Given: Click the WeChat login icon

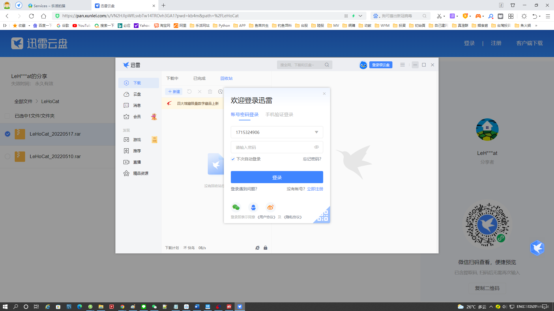Looking at the screenshot, I should click(236, 207).
